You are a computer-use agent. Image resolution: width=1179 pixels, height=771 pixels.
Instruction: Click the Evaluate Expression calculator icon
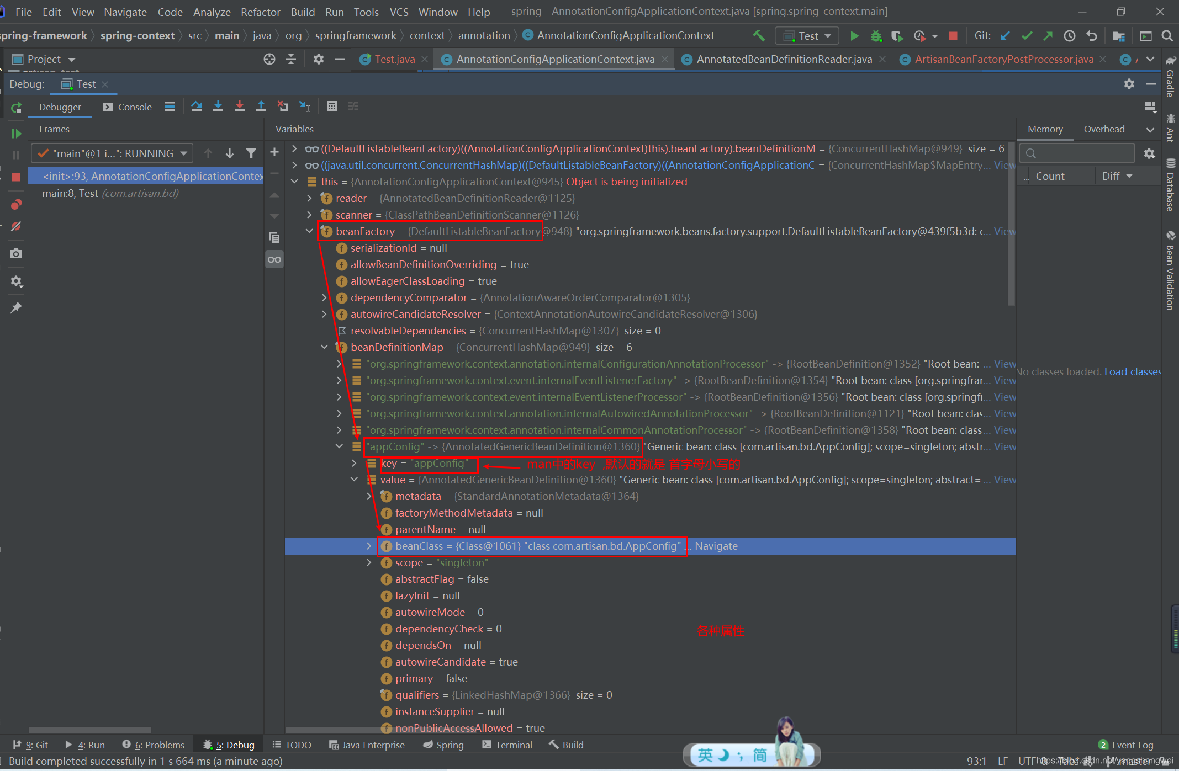pos(331,107)
